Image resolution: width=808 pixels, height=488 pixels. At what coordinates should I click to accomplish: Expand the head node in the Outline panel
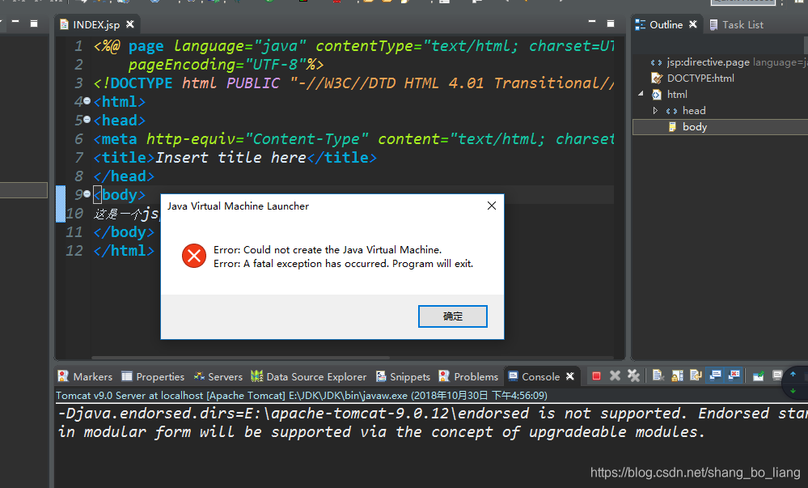click(x=655, y=110)
